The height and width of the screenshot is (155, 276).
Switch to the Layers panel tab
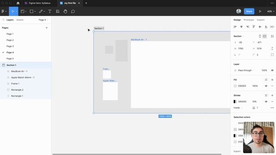[10, 20]
